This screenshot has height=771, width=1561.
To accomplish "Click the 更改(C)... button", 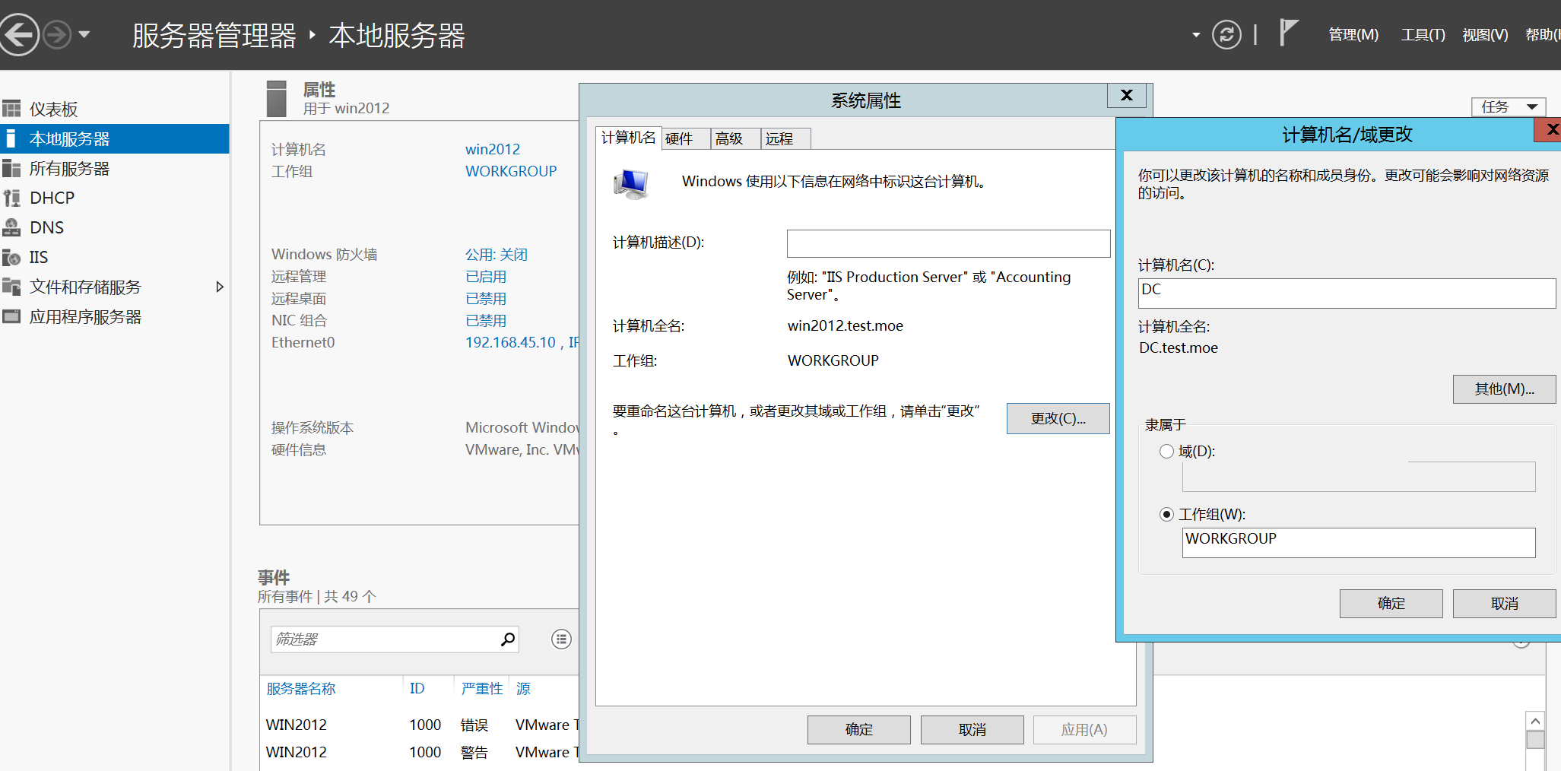I will point(1058,419).
